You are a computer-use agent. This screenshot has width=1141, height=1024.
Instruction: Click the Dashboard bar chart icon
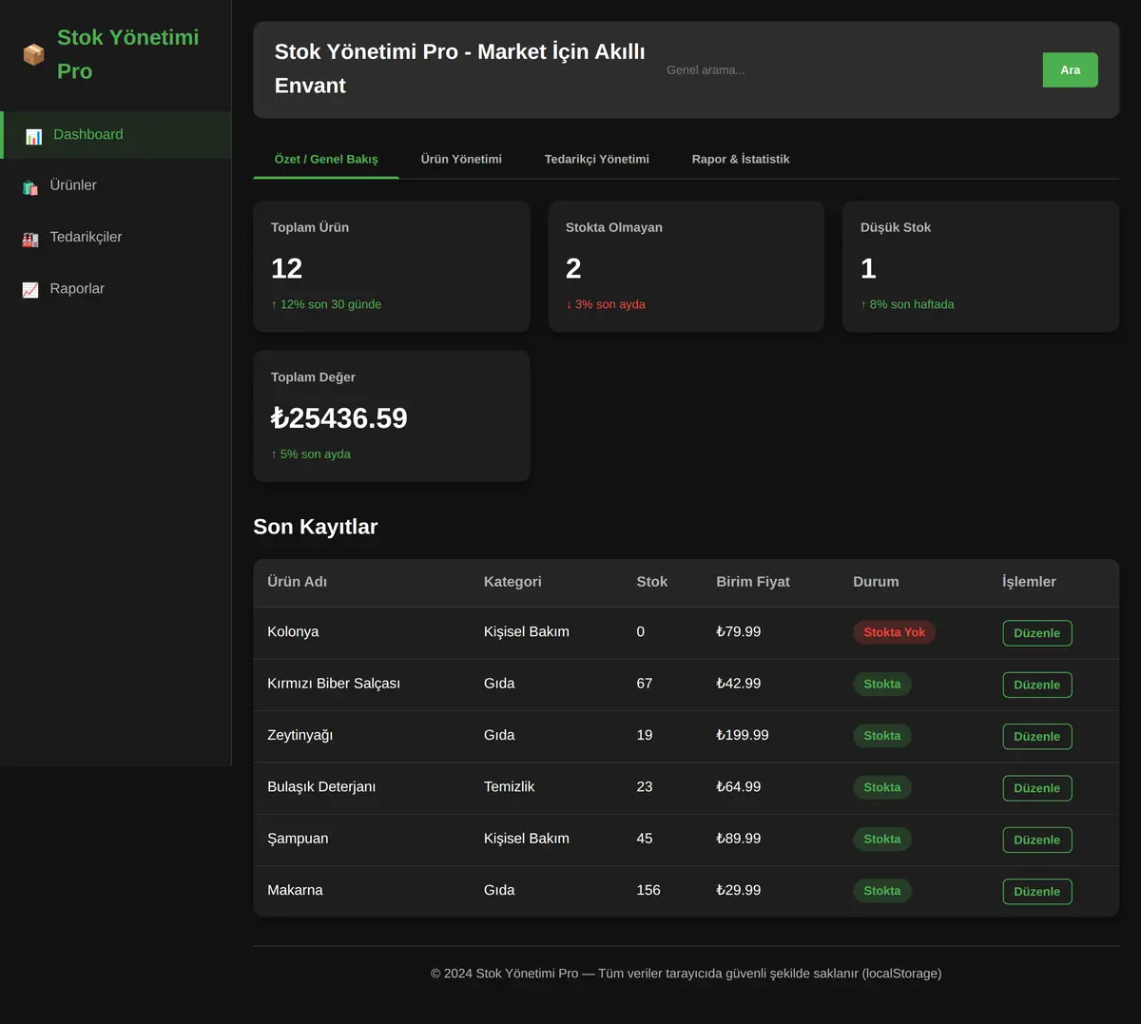(33, 136)
